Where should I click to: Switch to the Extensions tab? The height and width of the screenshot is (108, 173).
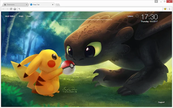15,5
